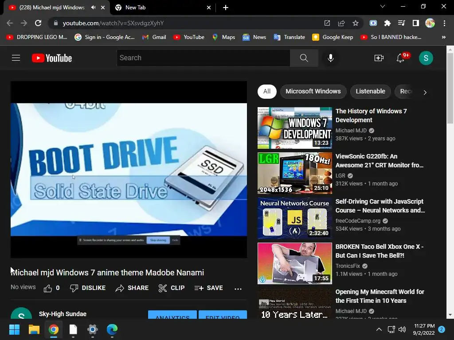The width and height of the screenshot is (454, 340).
Task: Open File Explorer from taskbar
Action: tap(34, 329)
